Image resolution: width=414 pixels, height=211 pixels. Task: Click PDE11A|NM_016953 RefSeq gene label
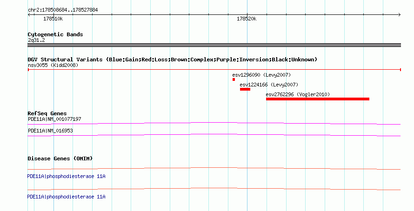[50, 131]
